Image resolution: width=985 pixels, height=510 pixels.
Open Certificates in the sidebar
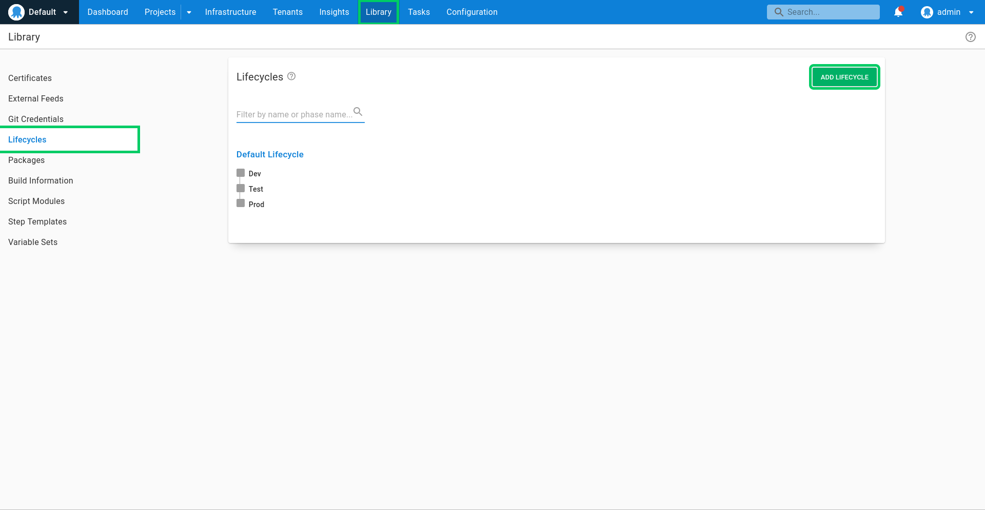click(30, 78)
